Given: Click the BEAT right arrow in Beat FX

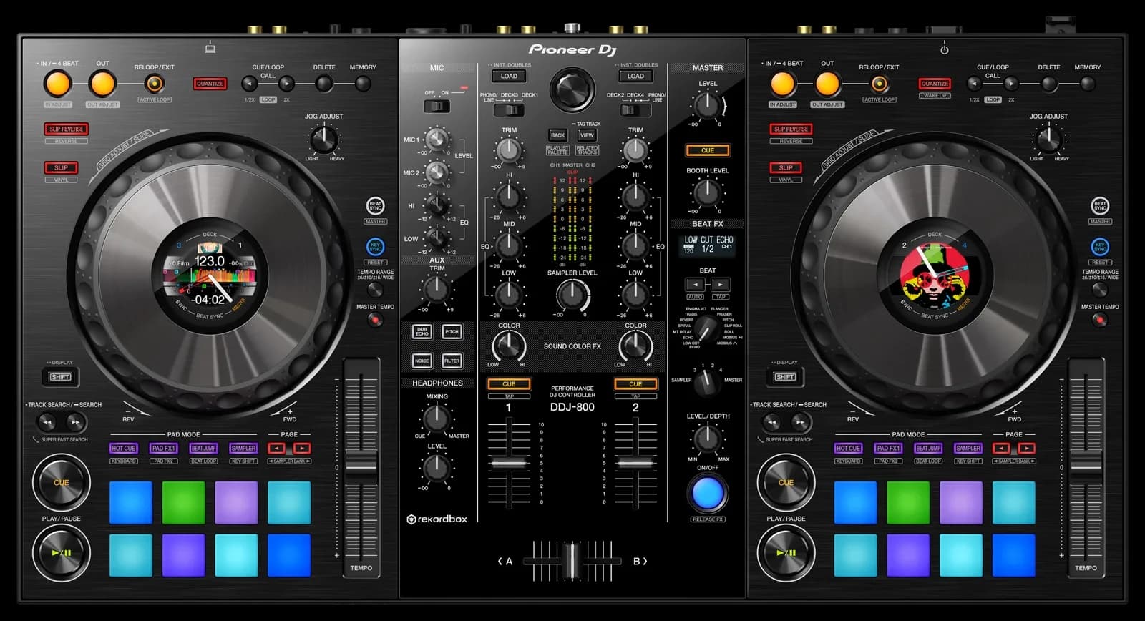Looking at the screenshot, I should tap(721, 284).
